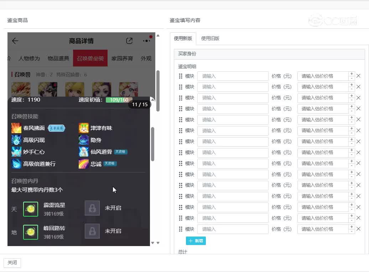Open the 峰回路转 inner pill icon
Viewport: 369px width, 272px height.
coord(31,232)
